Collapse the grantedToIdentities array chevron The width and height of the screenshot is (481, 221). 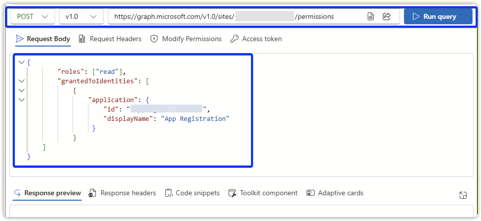click(21, 81)
